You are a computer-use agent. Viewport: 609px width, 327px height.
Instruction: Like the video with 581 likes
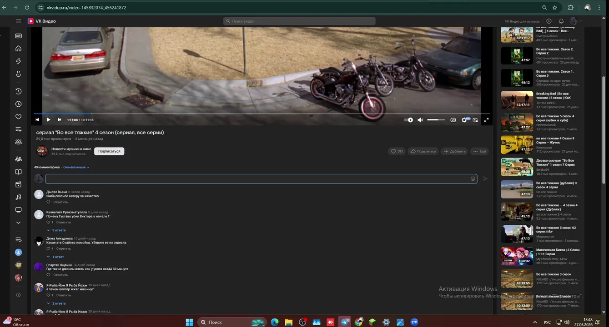click(x=397, y=151)
